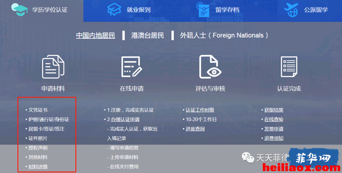The height and width of the screenshot is (173, 342).
Task: Click the 就业报到 graduate book icon
Action: (x=114, y=9)
